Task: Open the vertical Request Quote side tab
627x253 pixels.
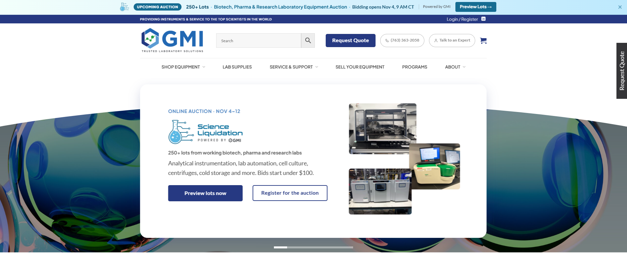Action: (x=622, y=71)
